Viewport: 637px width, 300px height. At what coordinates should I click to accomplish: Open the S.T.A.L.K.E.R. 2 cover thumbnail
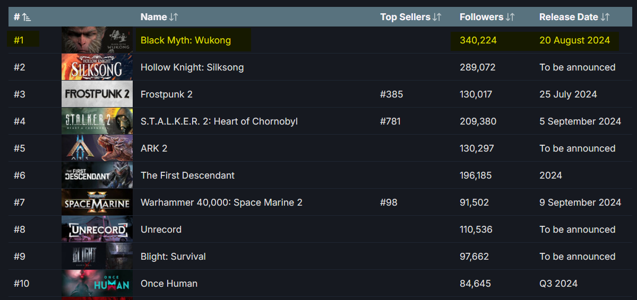click(97, 121)
